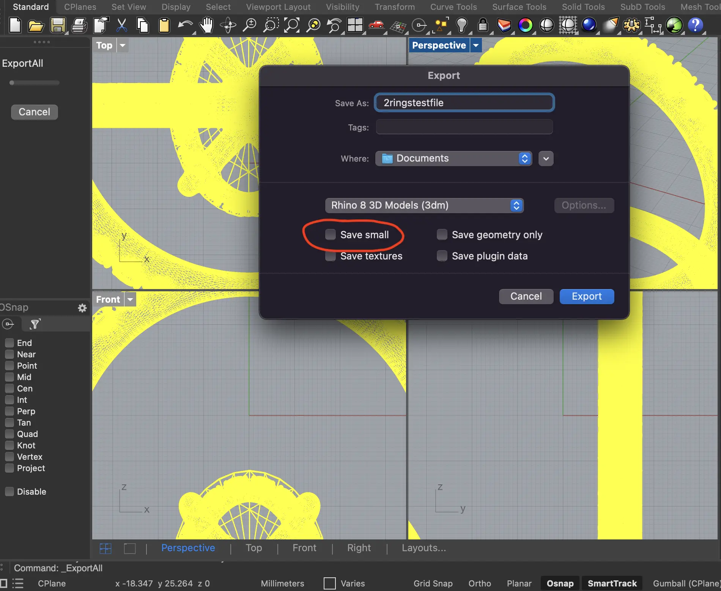
Task: Select the Rotate view tool
Action: tap(228, 25)
